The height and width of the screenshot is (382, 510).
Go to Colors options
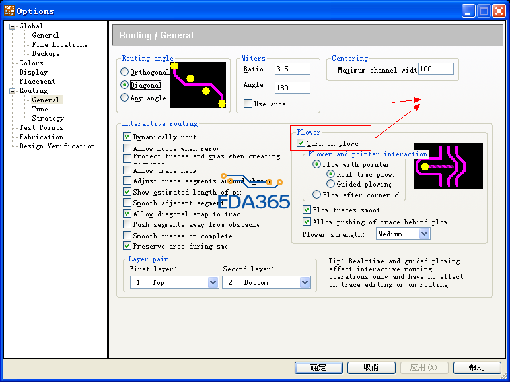tap(31, 63)
